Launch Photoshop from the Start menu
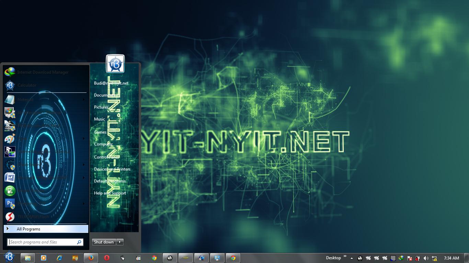This screenshot has width=469, height=263. point(46,204)
